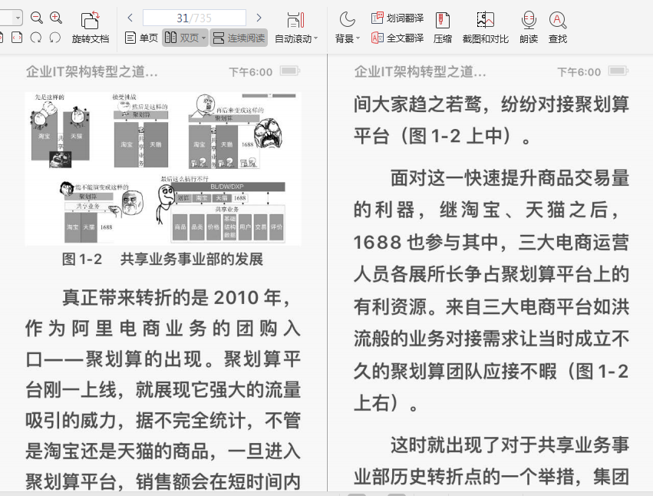Click line '这时就出现了对于共享业务事'
653x496 pixels.
(x=510, y=445)
